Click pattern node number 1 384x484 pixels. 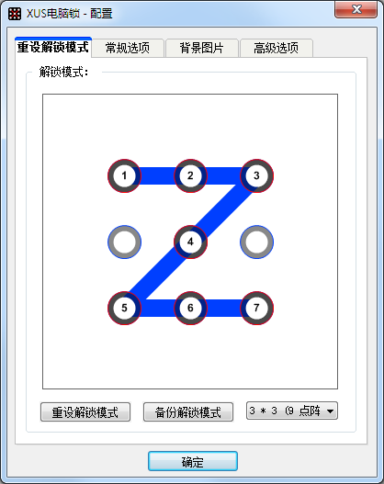[124, 176]
